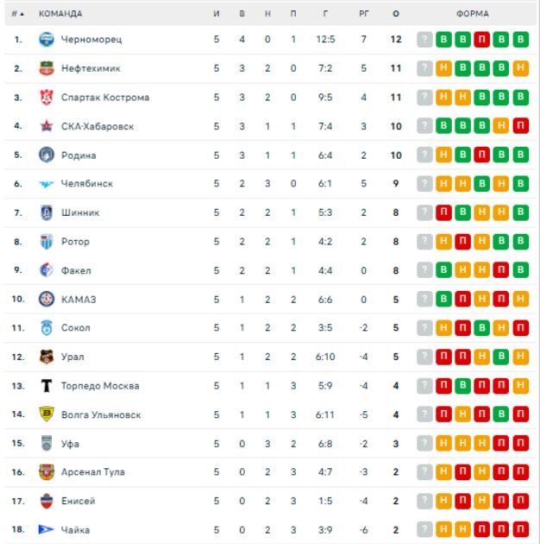Open the Арсенал Тула team link
This screenshot has height=544, width=540.
[92, 472]
